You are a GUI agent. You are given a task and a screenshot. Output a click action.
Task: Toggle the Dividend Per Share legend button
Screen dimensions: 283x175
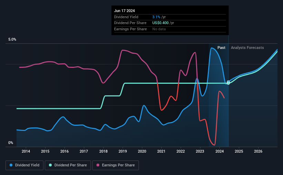[x=68, y=165]
